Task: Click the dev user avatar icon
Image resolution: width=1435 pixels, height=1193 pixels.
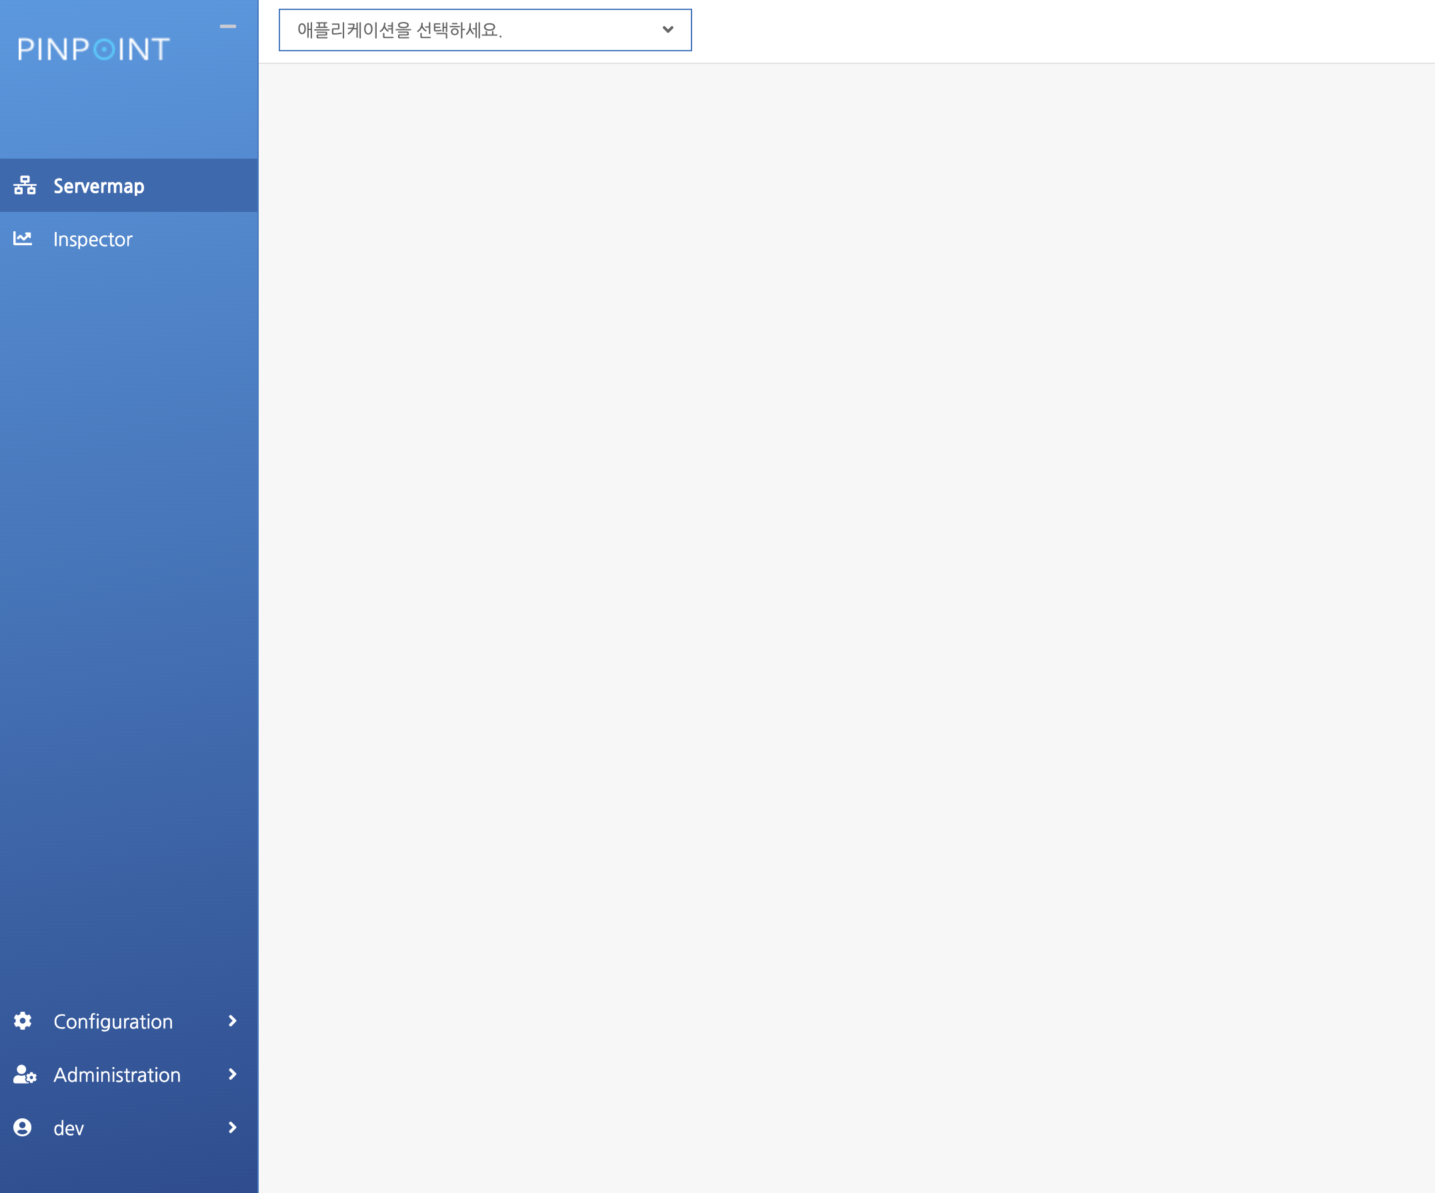Action: click(23, 1128)
